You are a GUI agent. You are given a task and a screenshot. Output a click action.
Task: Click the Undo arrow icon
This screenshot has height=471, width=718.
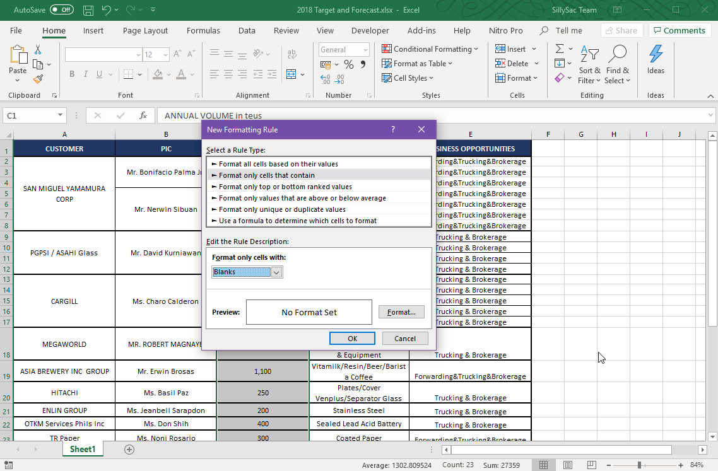[x=106, y=10]
